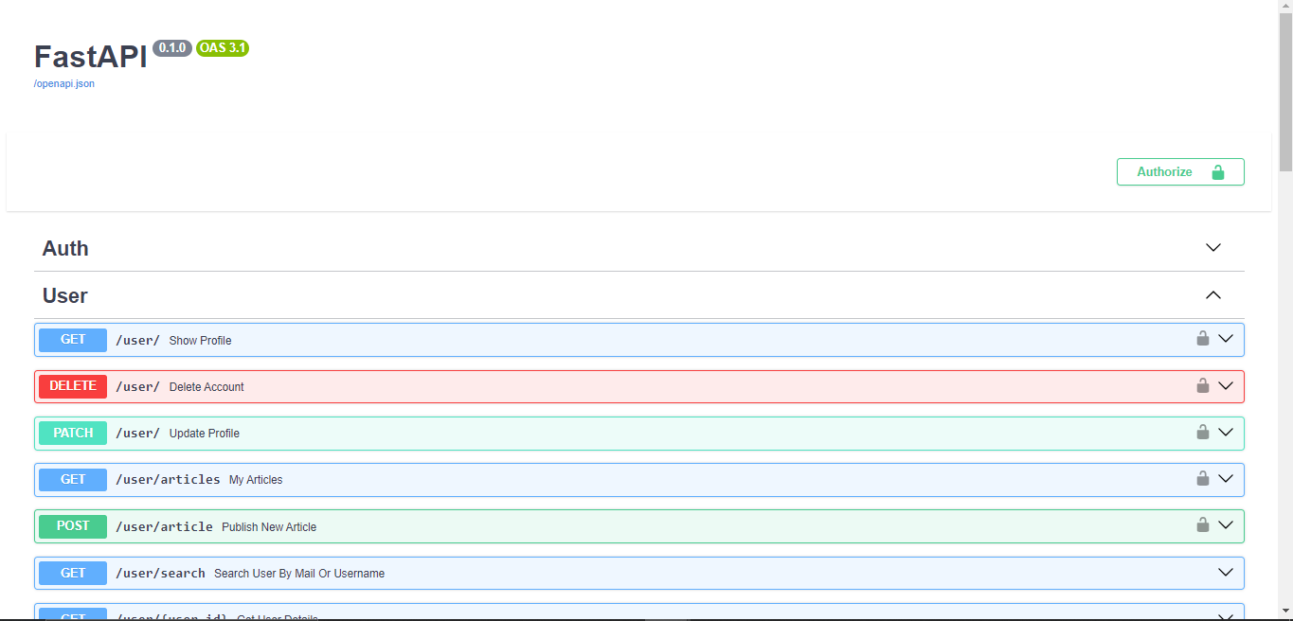This screenshot has height=621, width=1293.
Task: Expand the Auth section chevron
Action: tap(1213, 248)
